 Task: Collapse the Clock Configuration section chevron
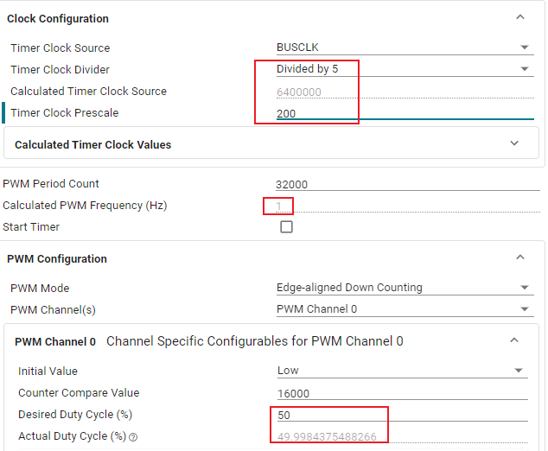519,16
